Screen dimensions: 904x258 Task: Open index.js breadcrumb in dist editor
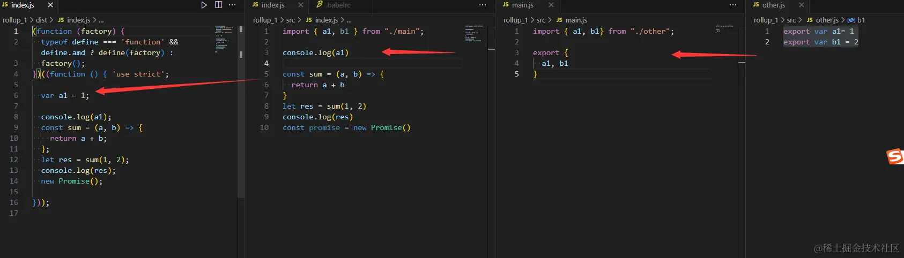click(x=78, y=20)
